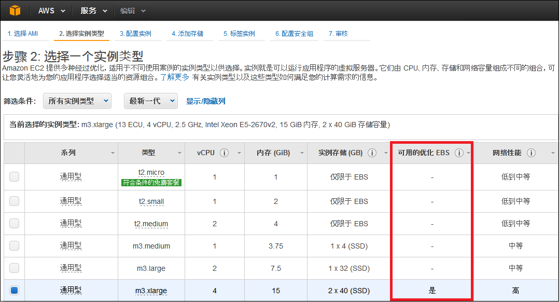Open the 网络性能 info icon
Screen dimensions: 559x302
tap(531, 153)
